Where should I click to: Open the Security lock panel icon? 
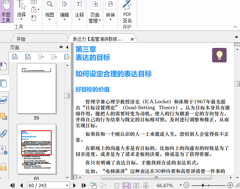coord(3,167)
